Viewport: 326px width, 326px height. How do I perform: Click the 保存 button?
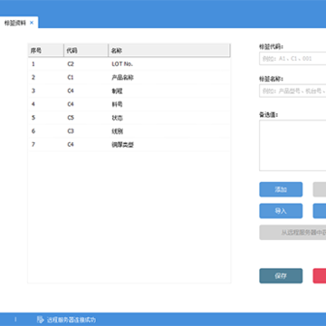(x=281, y=276)
